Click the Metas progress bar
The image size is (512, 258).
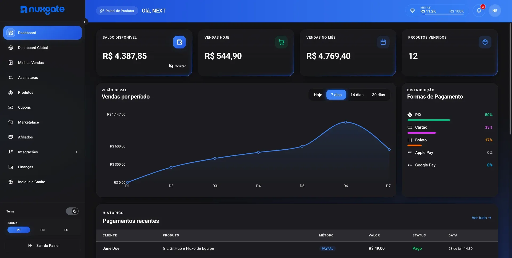tap(442, 14)
